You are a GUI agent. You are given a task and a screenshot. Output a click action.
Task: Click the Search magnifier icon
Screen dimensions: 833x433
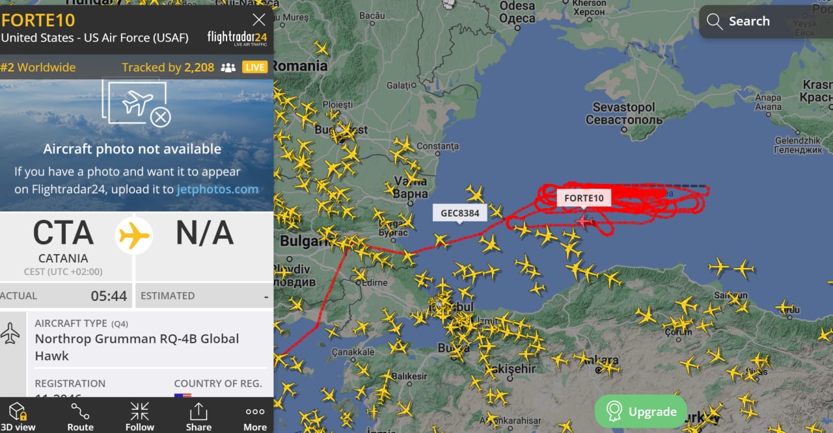(x=715, y=21)
